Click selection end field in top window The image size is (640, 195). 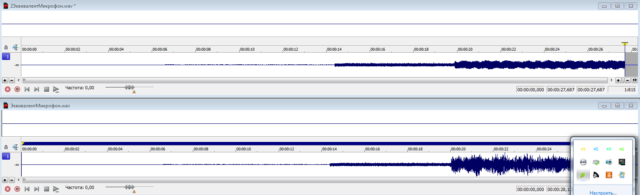[561, 90]
